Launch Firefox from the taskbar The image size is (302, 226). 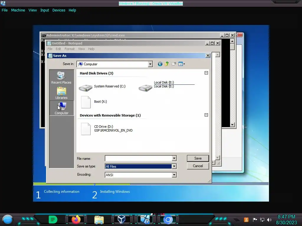(76, 220)
